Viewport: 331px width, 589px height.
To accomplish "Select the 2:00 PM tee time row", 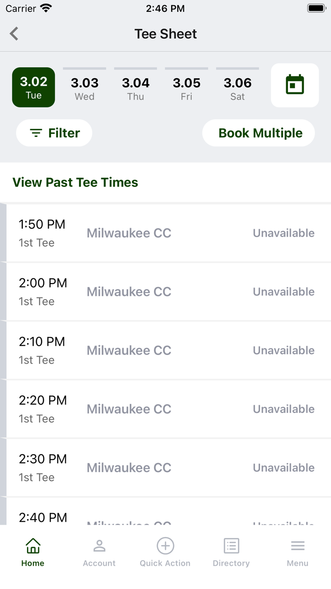I will (x=165, y=292).
